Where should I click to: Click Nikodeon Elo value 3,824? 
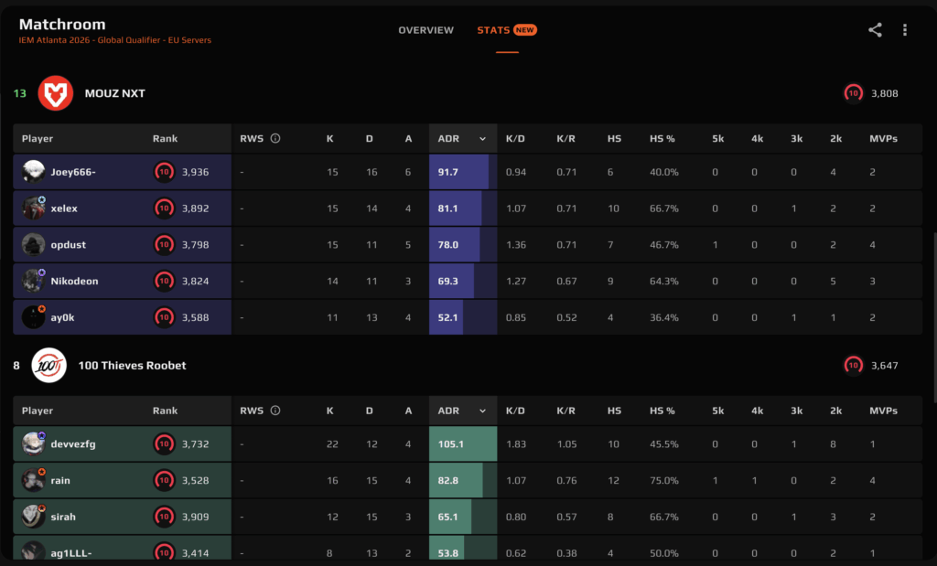tap(196, 282)
